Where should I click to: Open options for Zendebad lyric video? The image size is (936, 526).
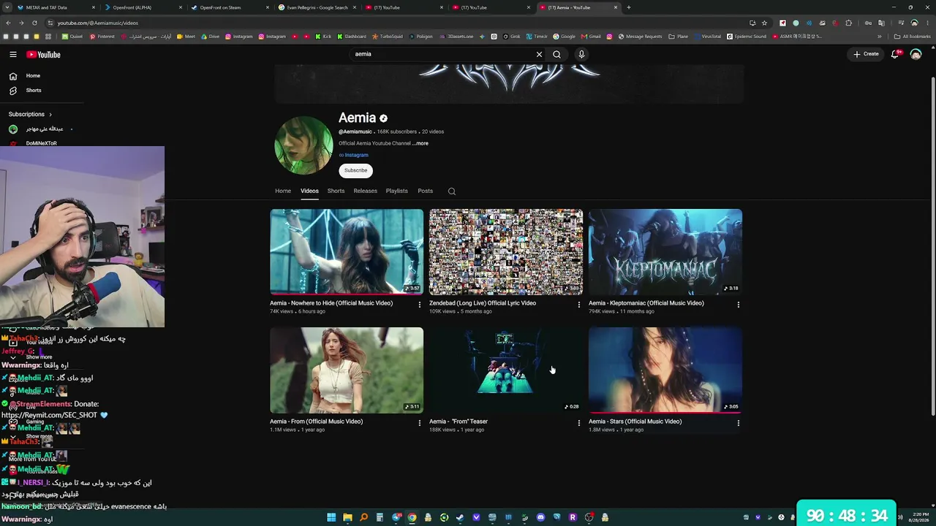coord(578,305)
